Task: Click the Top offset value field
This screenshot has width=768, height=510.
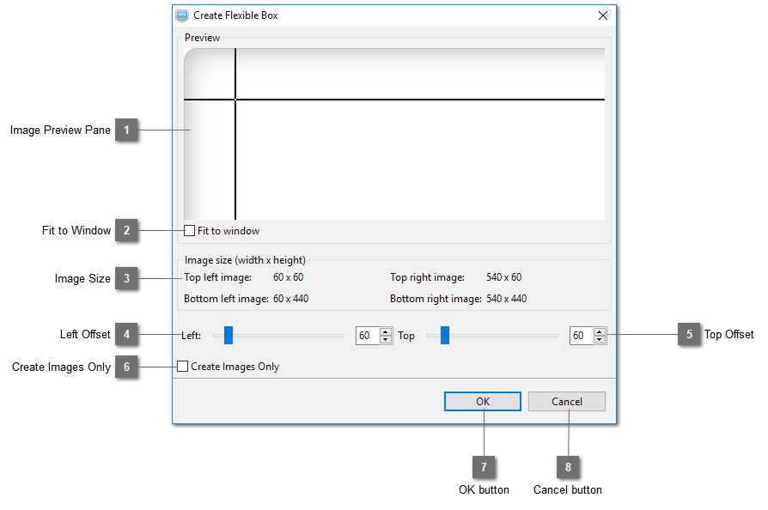Action: tap(582, 335)
